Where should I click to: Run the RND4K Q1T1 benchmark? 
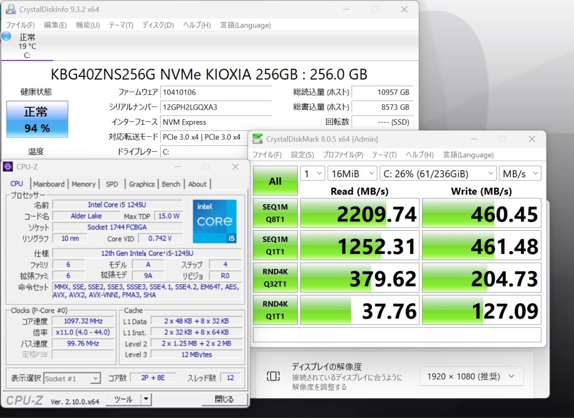pyautogui.click(x=275, y=310)
